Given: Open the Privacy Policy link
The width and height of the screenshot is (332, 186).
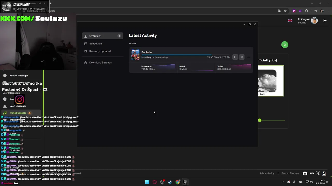Looking at the screenshot, I should (x=267, y=173).
